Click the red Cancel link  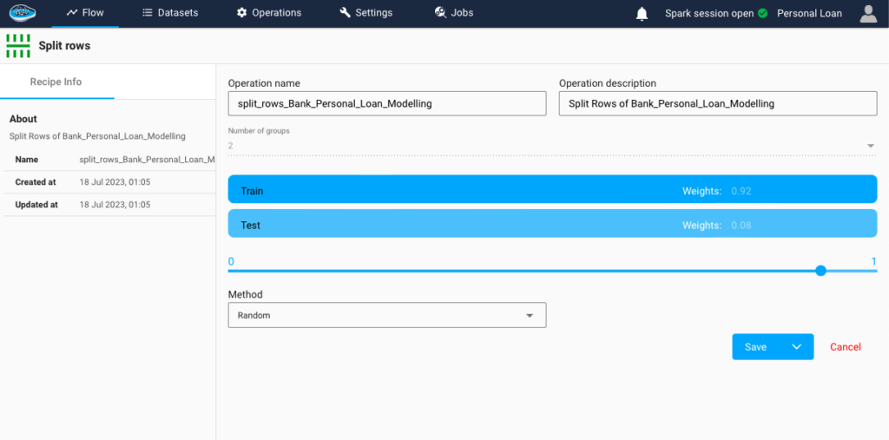tap(846, 347)
